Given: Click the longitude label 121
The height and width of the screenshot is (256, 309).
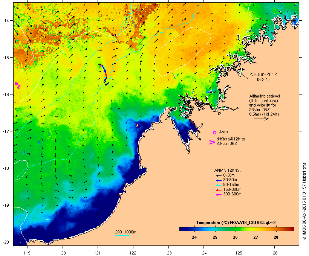Looking at the screenshot, I should coord(98,253).
